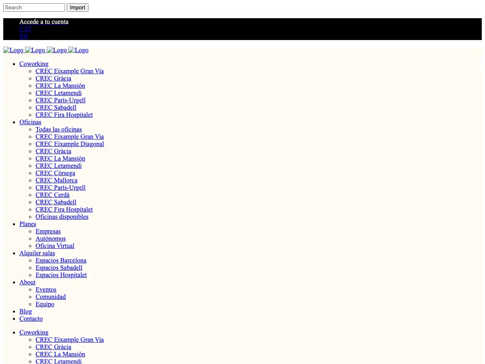Select CREC Fira Hospitalet under Oficinas
This screenshot has height=364, width=485.
pyautogui.click(x=64, y=210)
